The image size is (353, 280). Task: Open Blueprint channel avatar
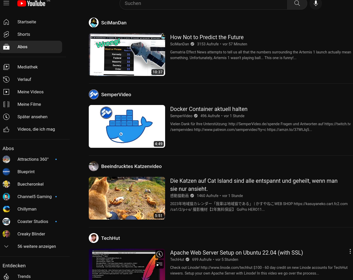coord(6,172)
